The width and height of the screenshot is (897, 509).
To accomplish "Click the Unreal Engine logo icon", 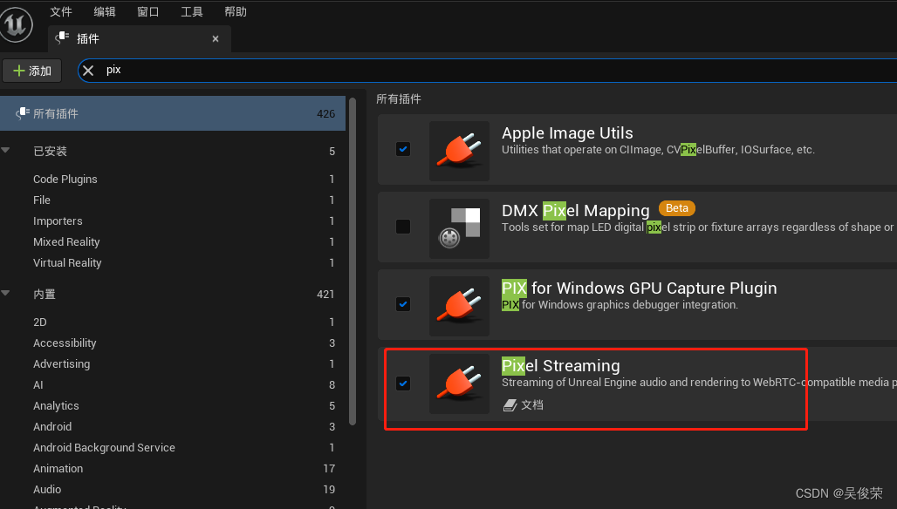I will click(x=16, y=24).
